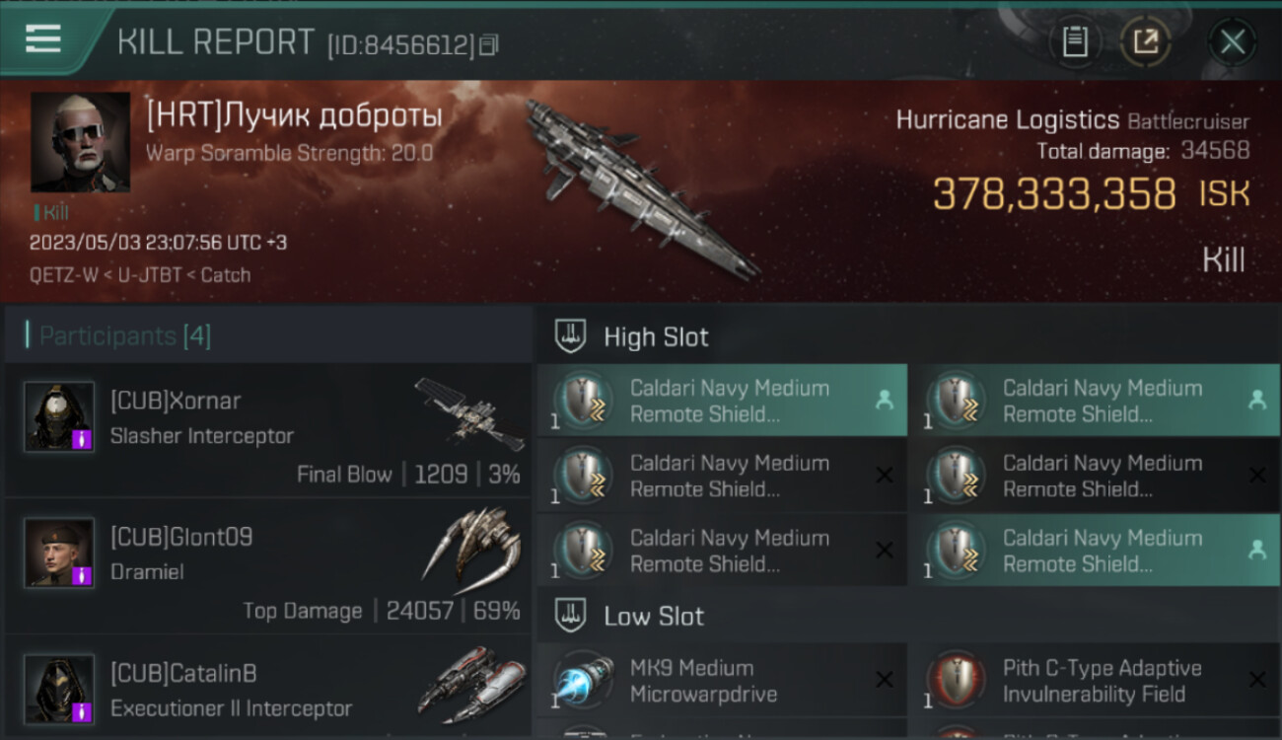This screenshot has width=1282, height=740.
Task: Toggle the X on second-row left shield module
Action: click(x=885, y=476)
